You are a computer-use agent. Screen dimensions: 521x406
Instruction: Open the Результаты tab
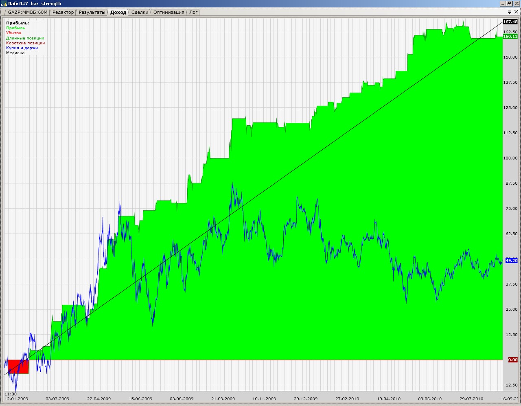[92, 12]
